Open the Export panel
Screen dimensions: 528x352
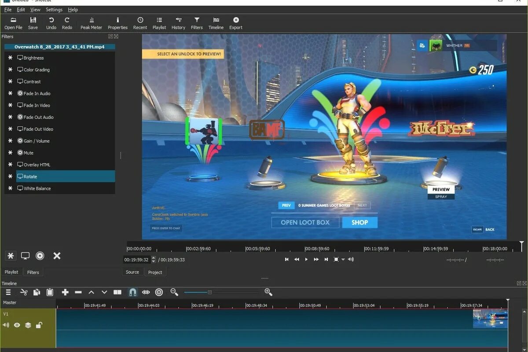(x=236, y=23)
